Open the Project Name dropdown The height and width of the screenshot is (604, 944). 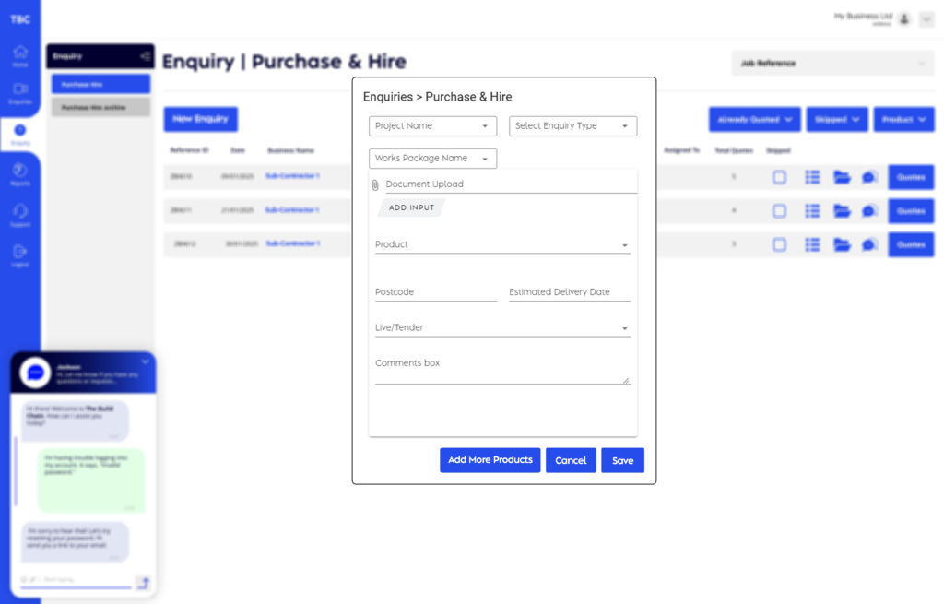pyautogui.click(x=432, y=126)
